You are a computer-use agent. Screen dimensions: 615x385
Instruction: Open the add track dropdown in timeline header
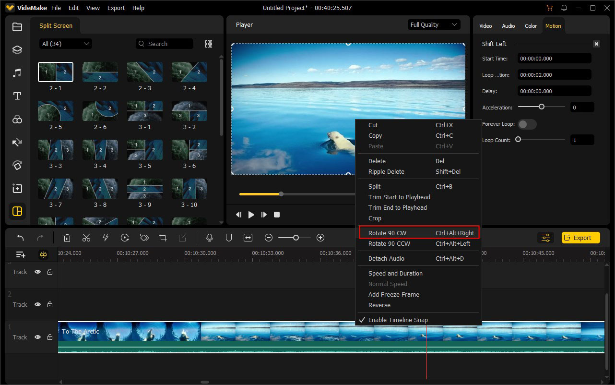(21, 254)
